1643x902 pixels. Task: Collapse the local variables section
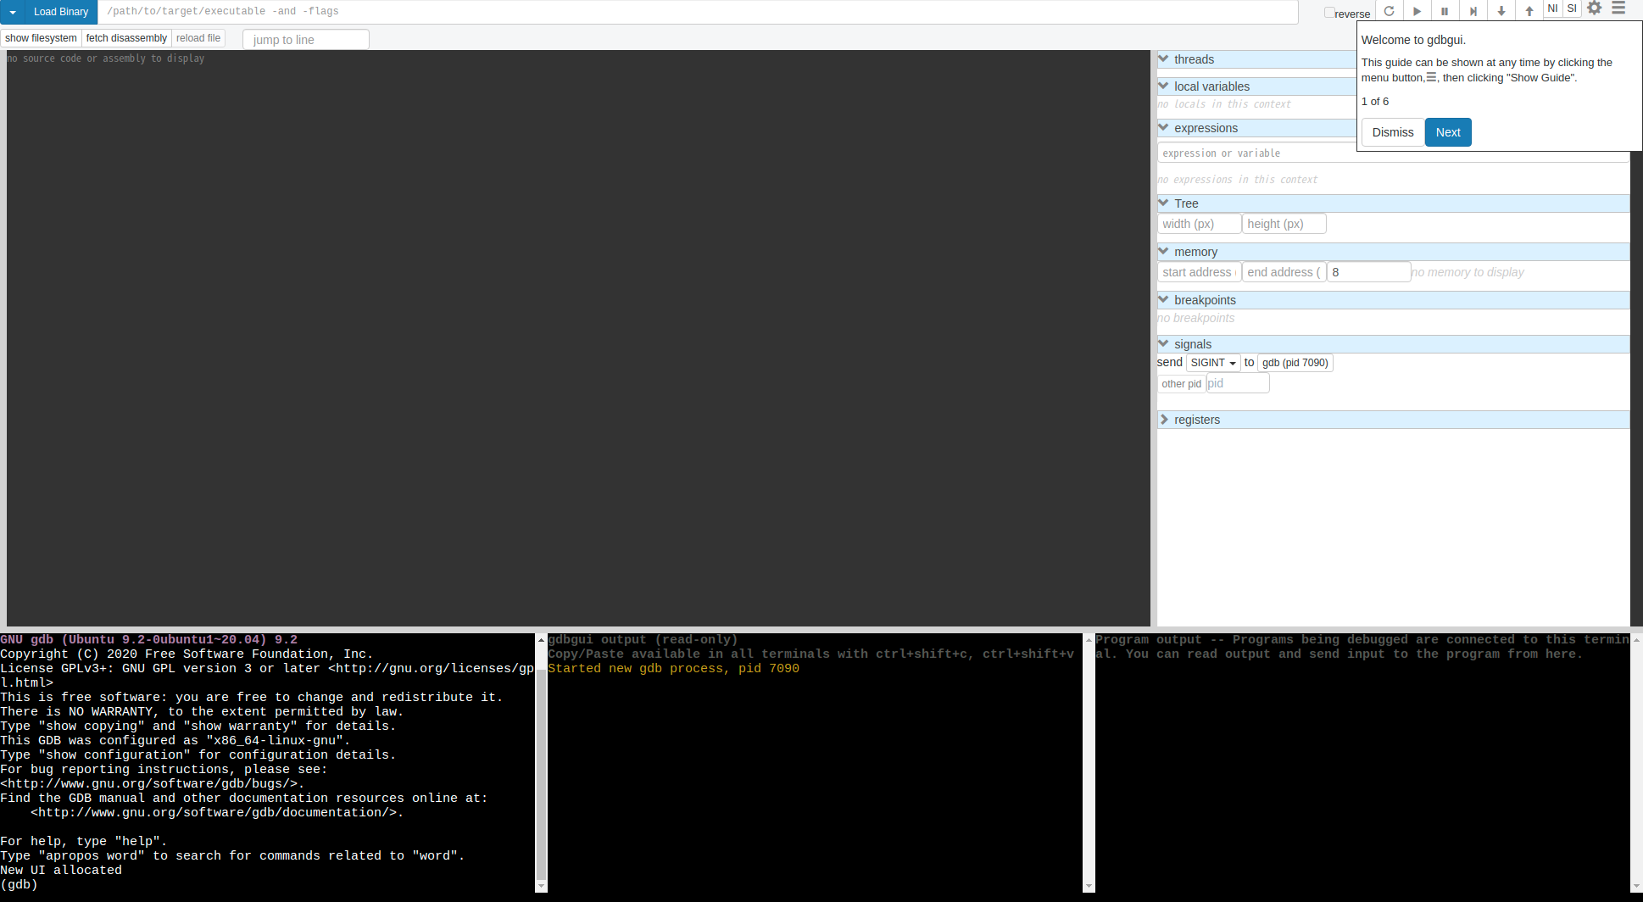click(1163, 86)
